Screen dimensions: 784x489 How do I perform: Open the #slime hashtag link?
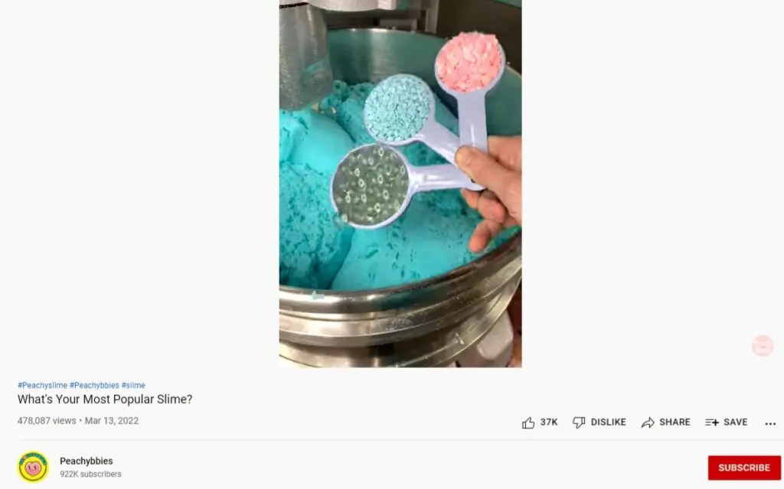click(133, 385)
